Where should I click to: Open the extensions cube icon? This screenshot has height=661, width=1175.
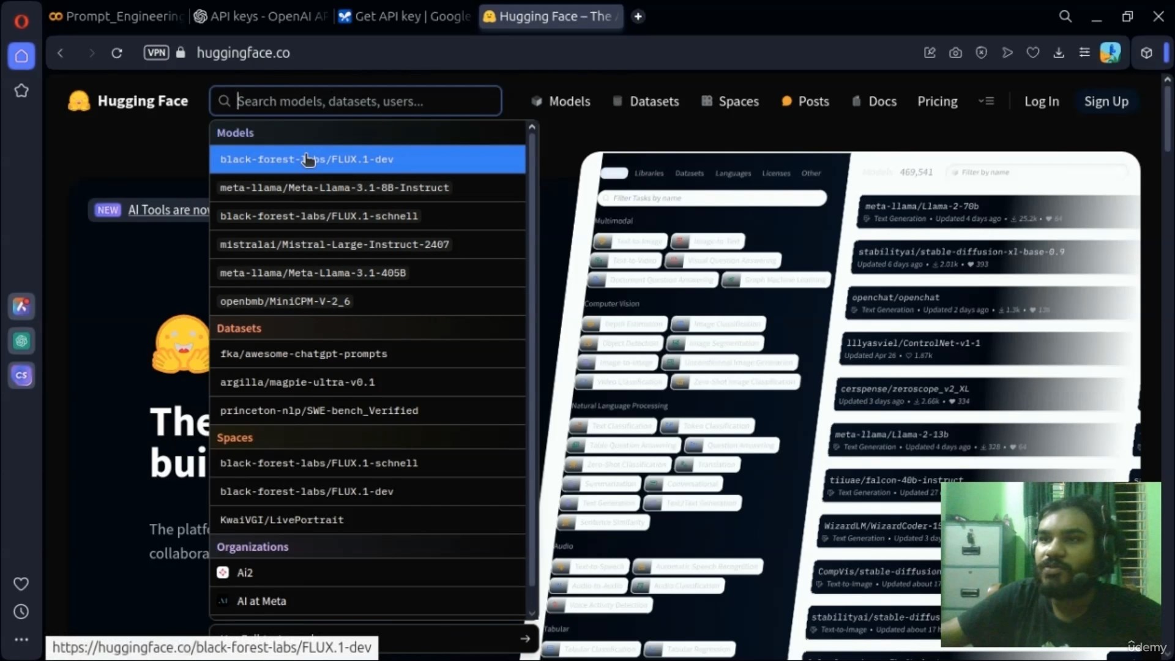[x=1146, y=53]
